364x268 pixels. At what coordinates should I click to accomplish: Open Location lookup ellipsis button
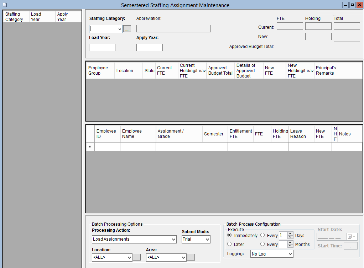pyautogui.click(x=137, y=257)
